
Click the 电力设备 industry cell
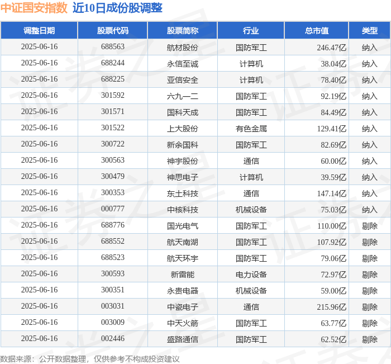point(251,275)
